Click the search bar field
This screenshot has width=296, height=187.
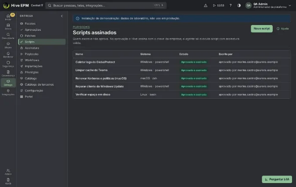click(106, 5)
